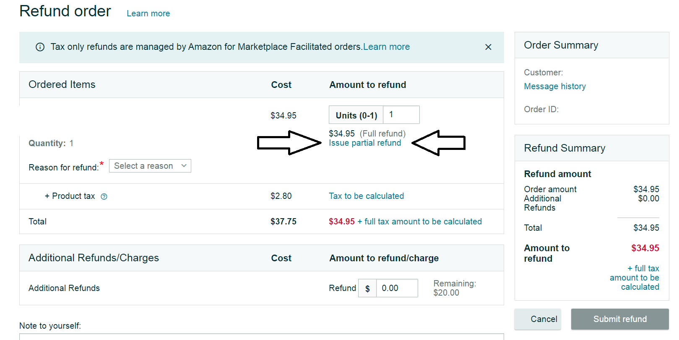Image resolution: width=679 pixels, height=340 pixels.
Task: Click full tax amount link in Refund Summary
Action: 635,278
